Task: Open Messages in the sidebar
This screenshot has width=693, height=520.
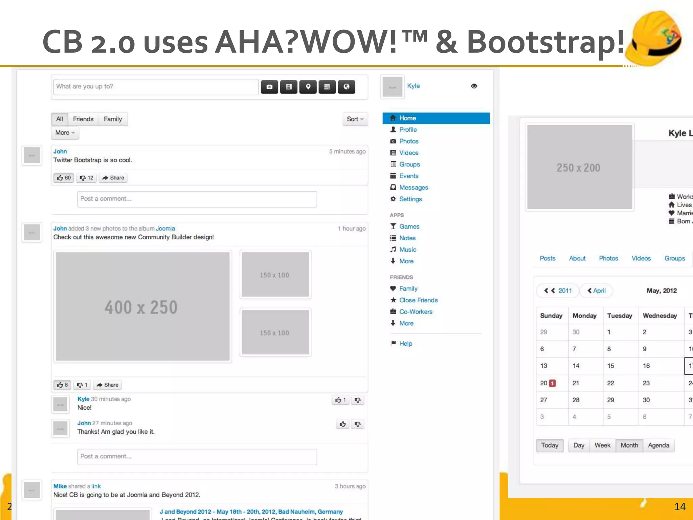Action: coord(413,187)
